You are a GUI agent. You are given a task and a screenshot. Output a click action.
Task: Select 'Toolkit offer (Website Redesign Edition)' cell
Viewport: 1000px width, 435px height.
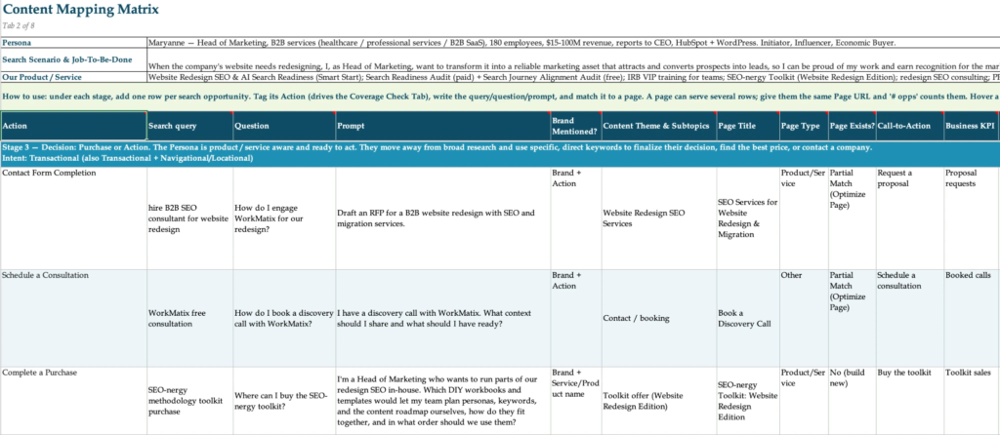pos(659,401)
